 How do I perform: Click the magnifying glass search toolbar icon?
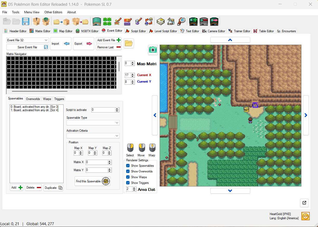(x=181, y=21)
